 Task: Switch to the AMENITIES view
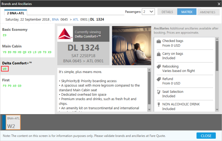(207, 12)
